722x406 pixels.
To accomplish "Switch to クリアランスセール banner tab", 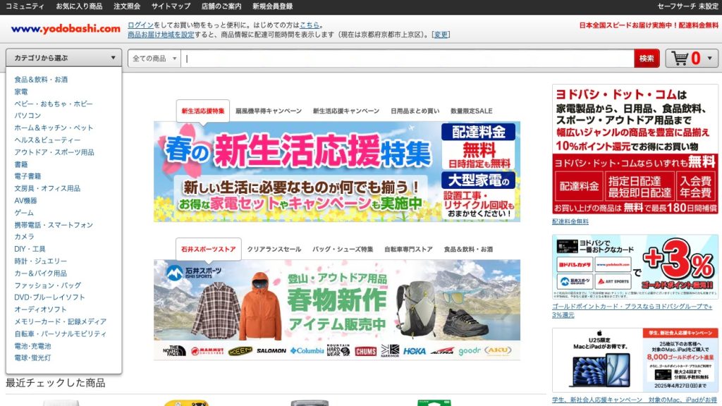I will click(274, 249).
